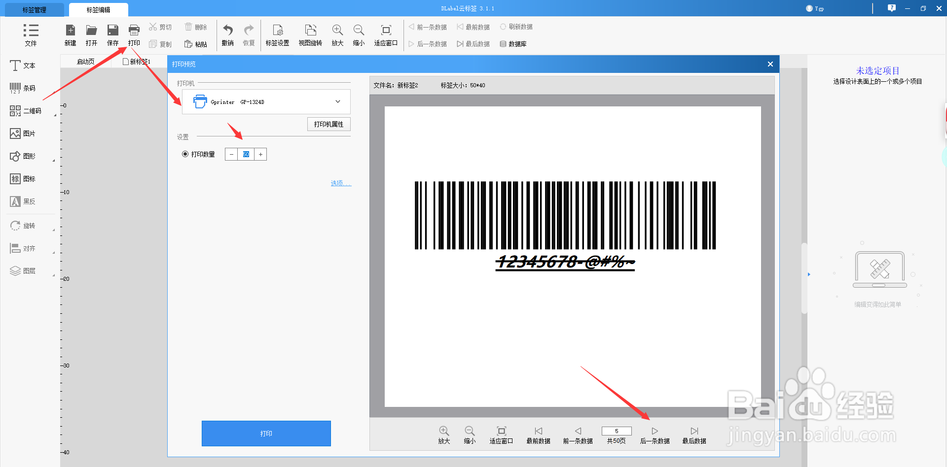
Task: Click toolbar 最后数据 last record
Action: click(473, 44)
